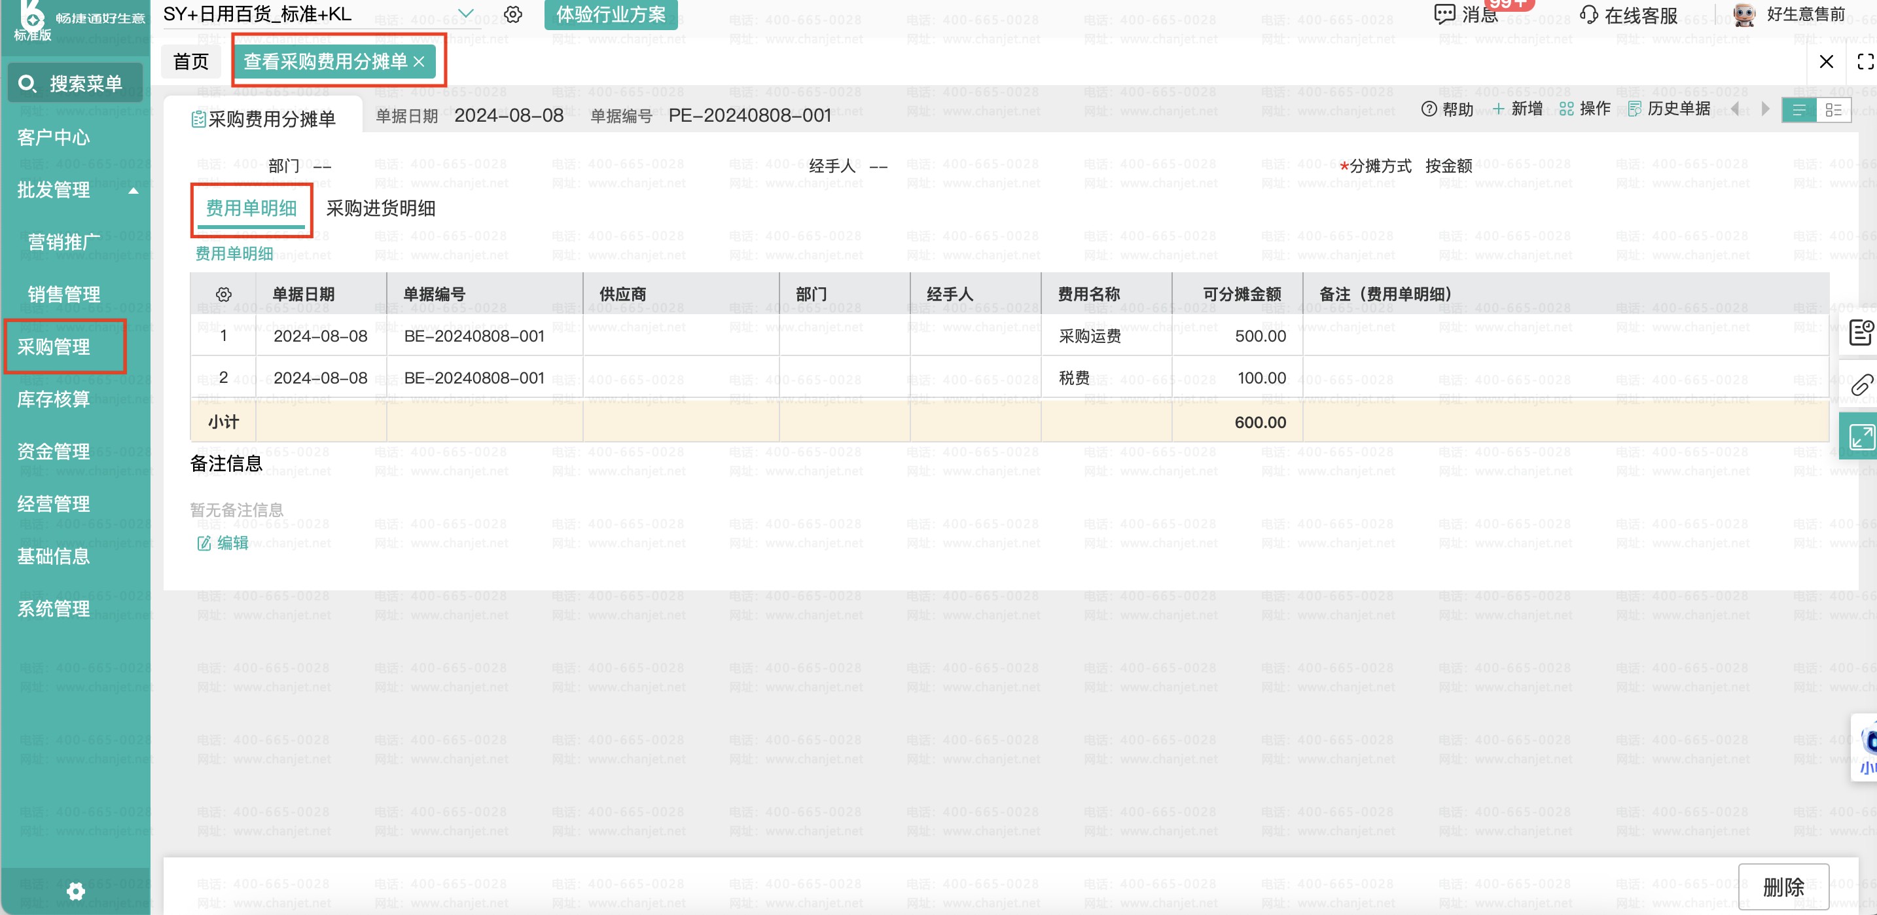Open 营销推广 menu item

(63, 242)
